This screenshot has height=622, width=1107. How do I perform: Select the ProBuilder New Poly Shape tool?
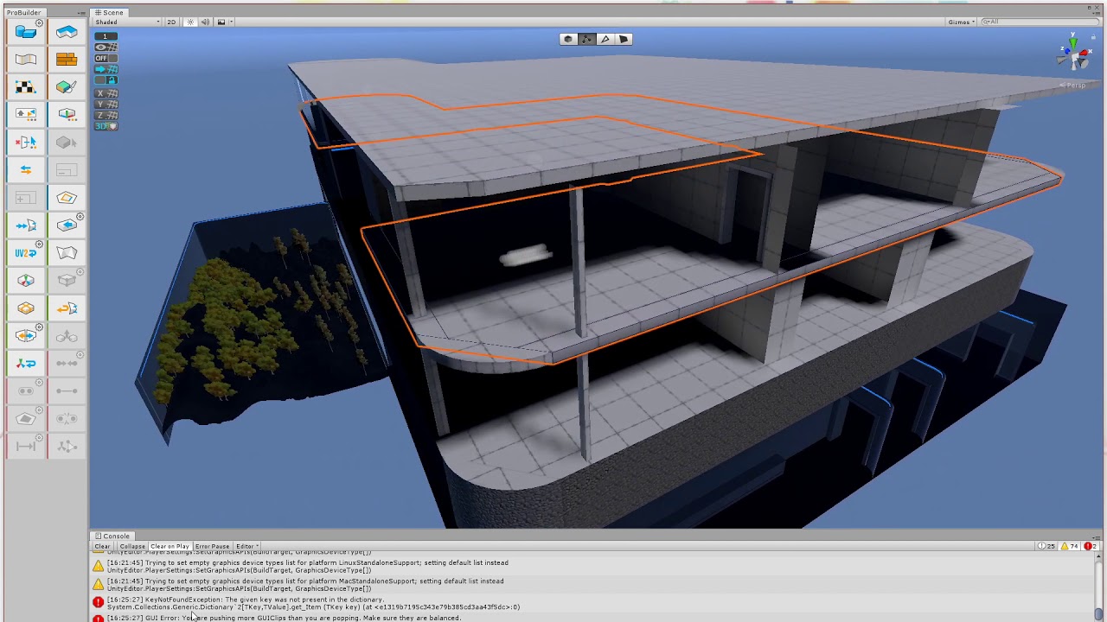[x=67, y=32]
